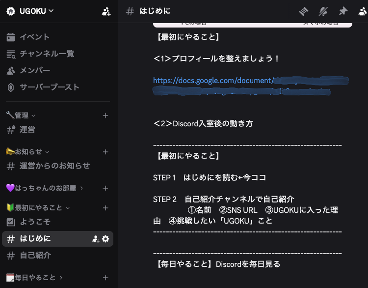Collapse the 管理 category
Viewport: 368px width, 288px height.
click(21, 115)
